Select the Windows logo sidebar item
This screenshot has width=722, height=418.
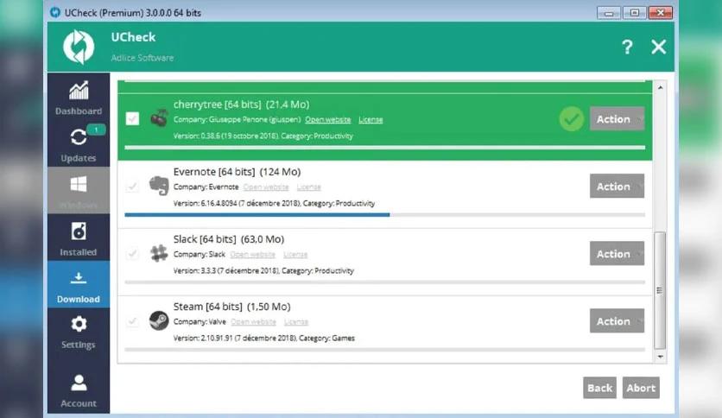click(79, 190)
